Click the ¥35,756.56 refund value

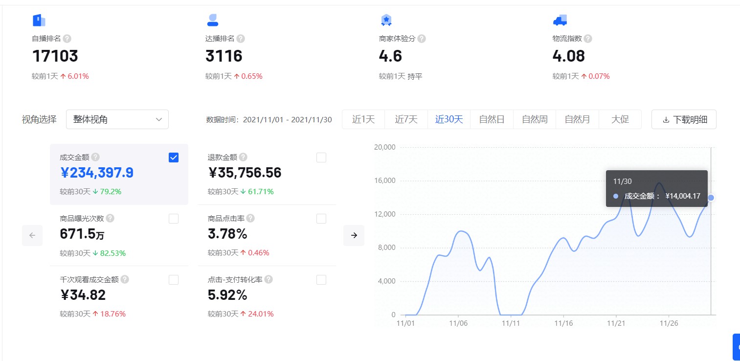coord(245,173)
